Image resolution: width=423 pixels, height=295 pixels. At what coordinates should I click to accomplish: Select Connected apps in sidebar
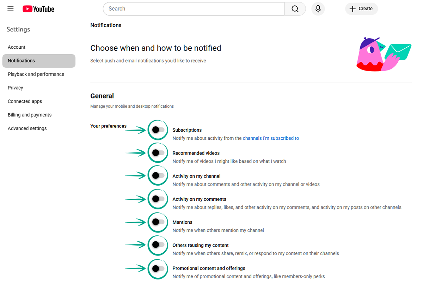point(25,101)
